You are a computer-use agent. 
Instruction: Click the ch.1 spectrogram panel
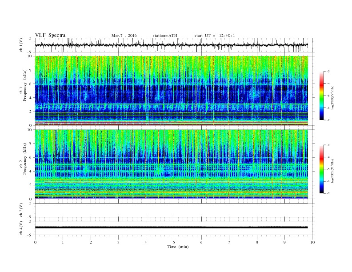click(x=171, y=91)
